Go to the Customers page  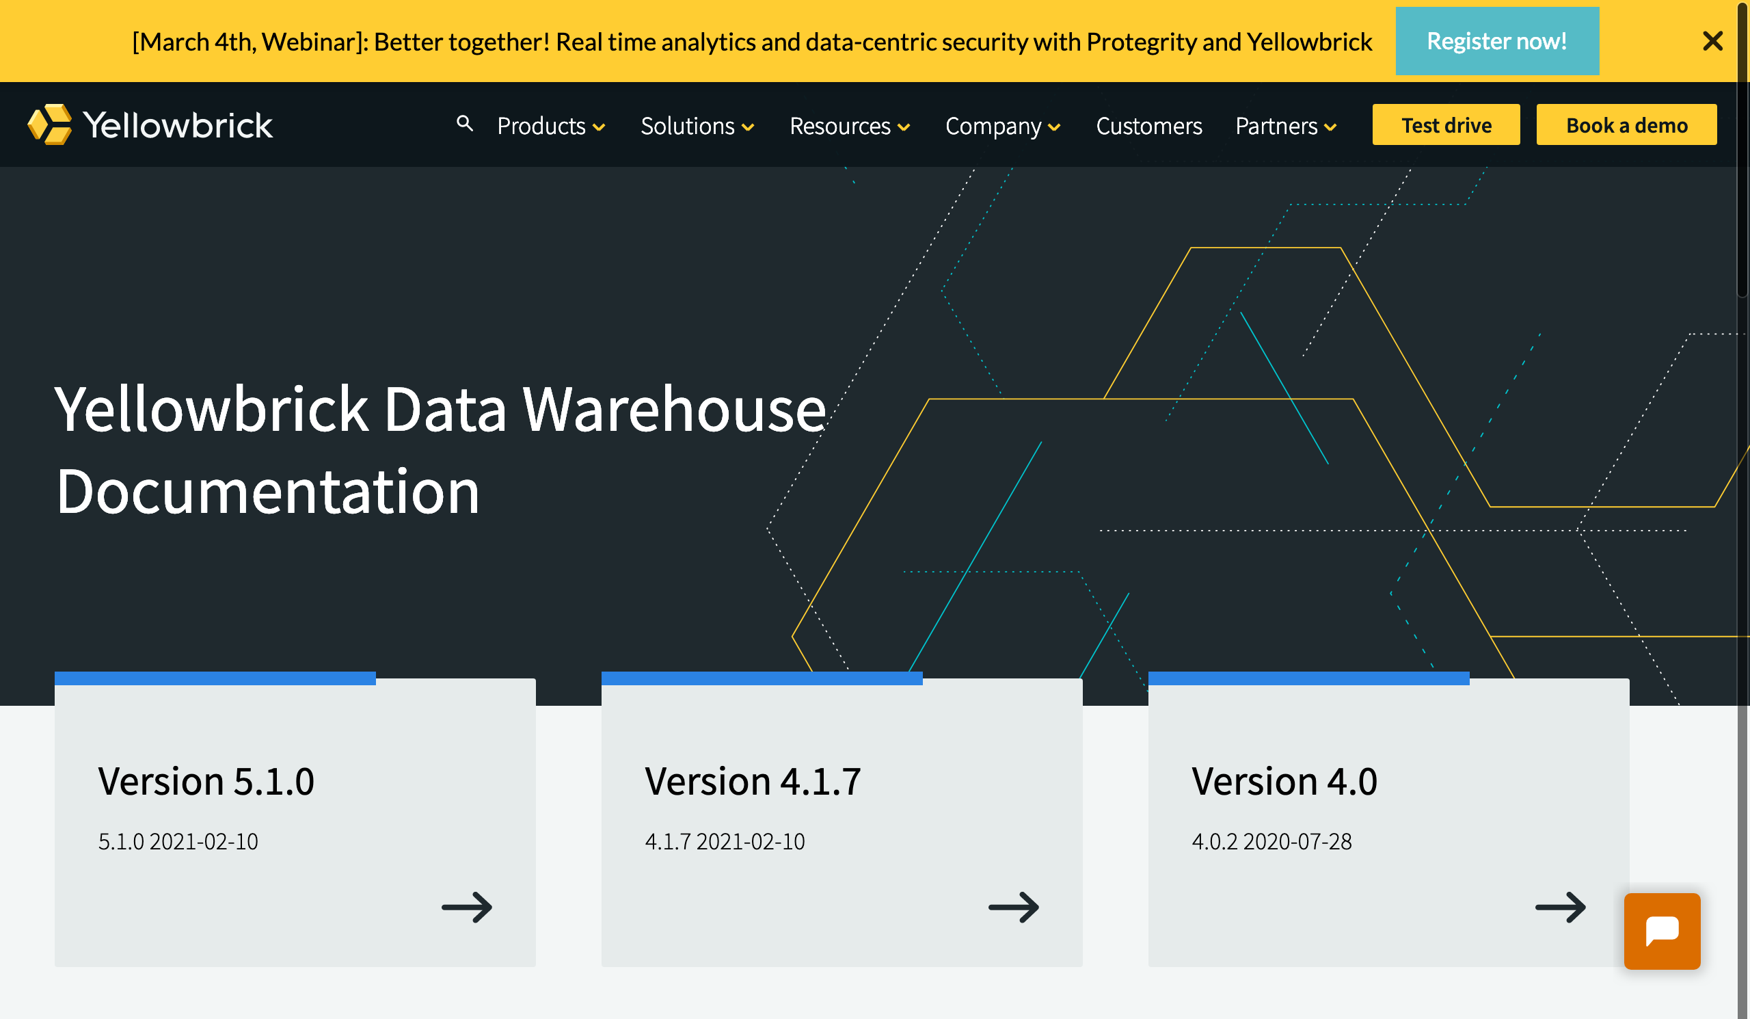click(1148, 126)
